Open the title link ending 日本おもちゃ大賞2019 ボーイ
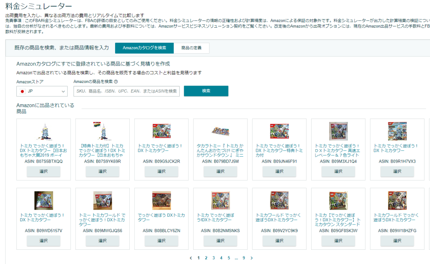 point(43,150)
